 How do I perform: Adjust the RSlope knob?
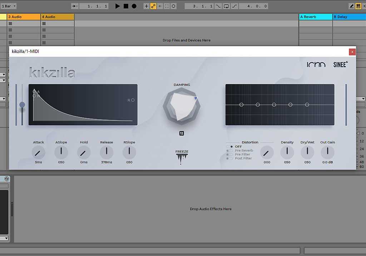[129, 152]
